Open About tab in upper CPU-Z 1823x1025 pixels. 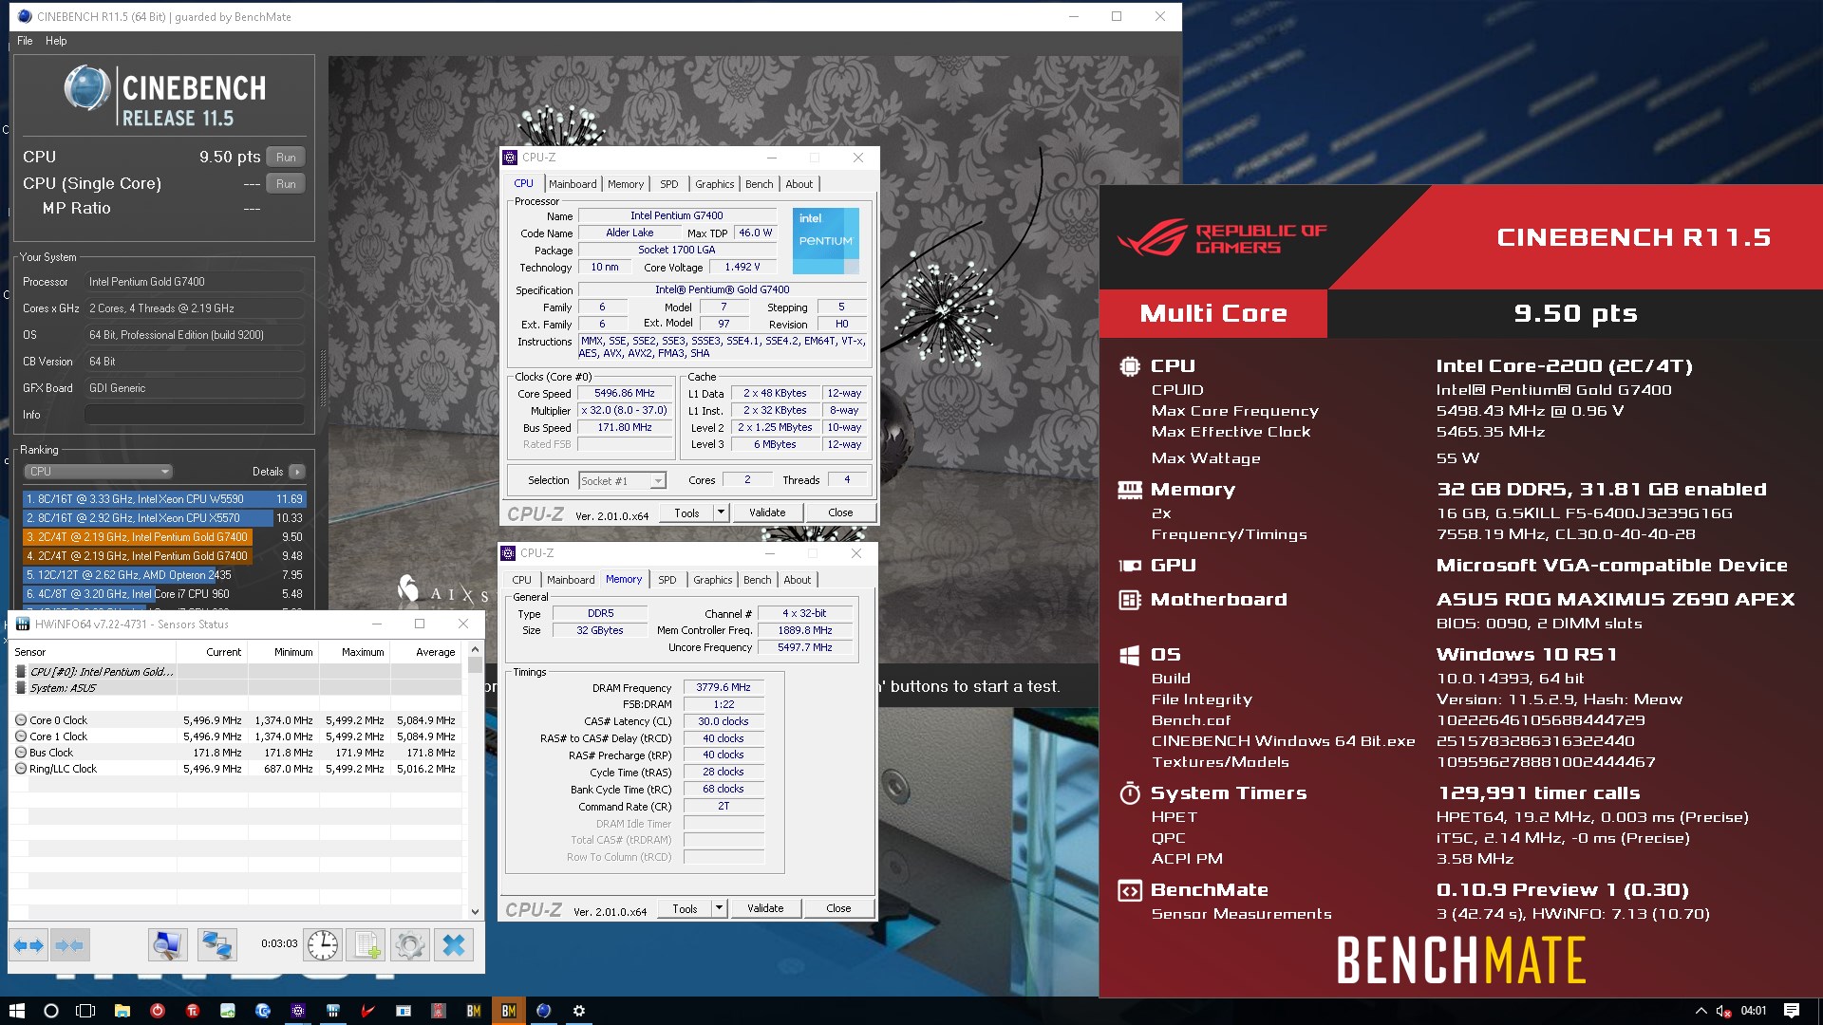pos(799,184)
